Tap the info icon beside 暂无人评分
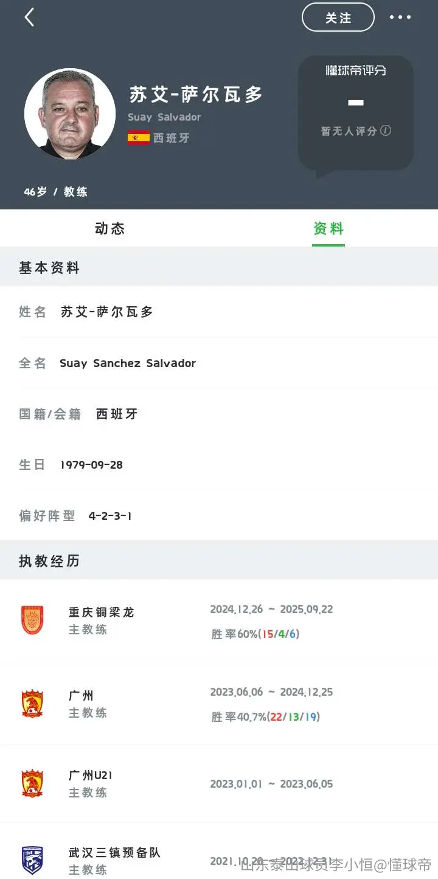The image size is (438, 879). (x=386, y=130)
